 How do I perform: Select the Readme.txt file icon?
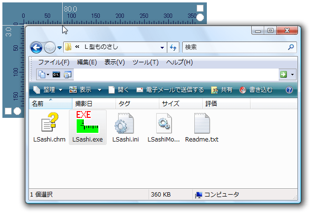click(202, 123)
